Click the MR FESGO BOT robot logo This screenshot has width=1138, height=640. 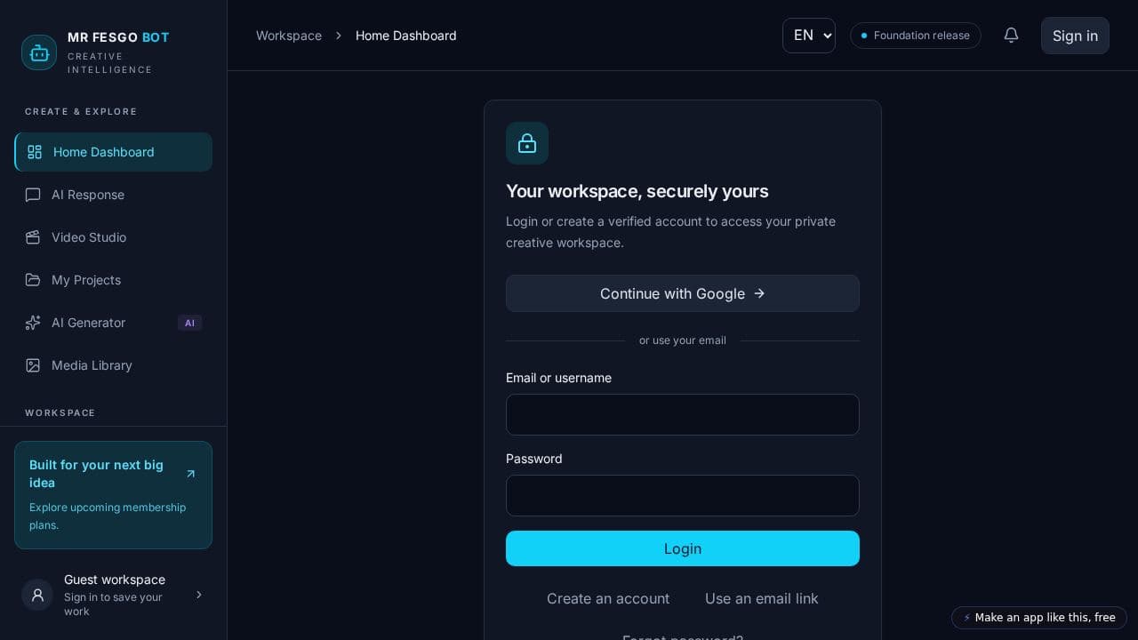[39, 52]
